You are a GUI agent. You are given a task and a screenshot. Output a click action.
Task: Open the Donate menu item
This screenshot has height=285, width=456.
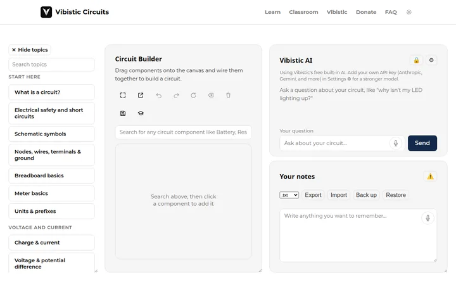(x=366, y=12)
